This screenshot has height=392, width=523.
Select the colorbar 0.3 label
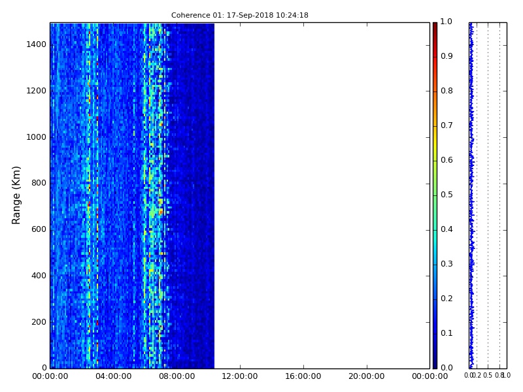click(447, 264)
